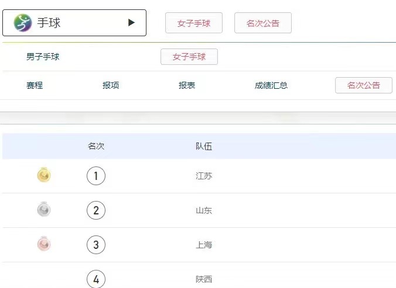Select the second-row 女子手球 tab
The width and height of the screenshot is (396, 288).
pyautogui.click(x=189, y=57)
